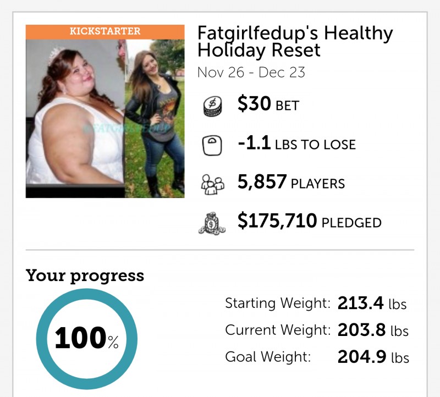440x397 pixels.
Task: Select the Current Weight label
Action: point(278,330)
